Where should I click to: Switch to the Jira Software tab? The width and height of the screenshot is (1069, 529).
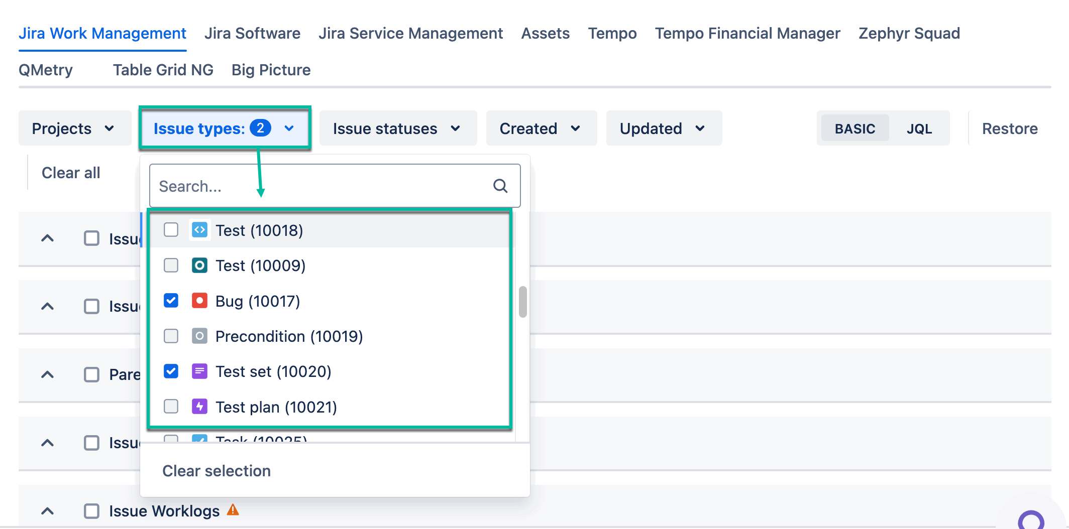tap(252, 33)
